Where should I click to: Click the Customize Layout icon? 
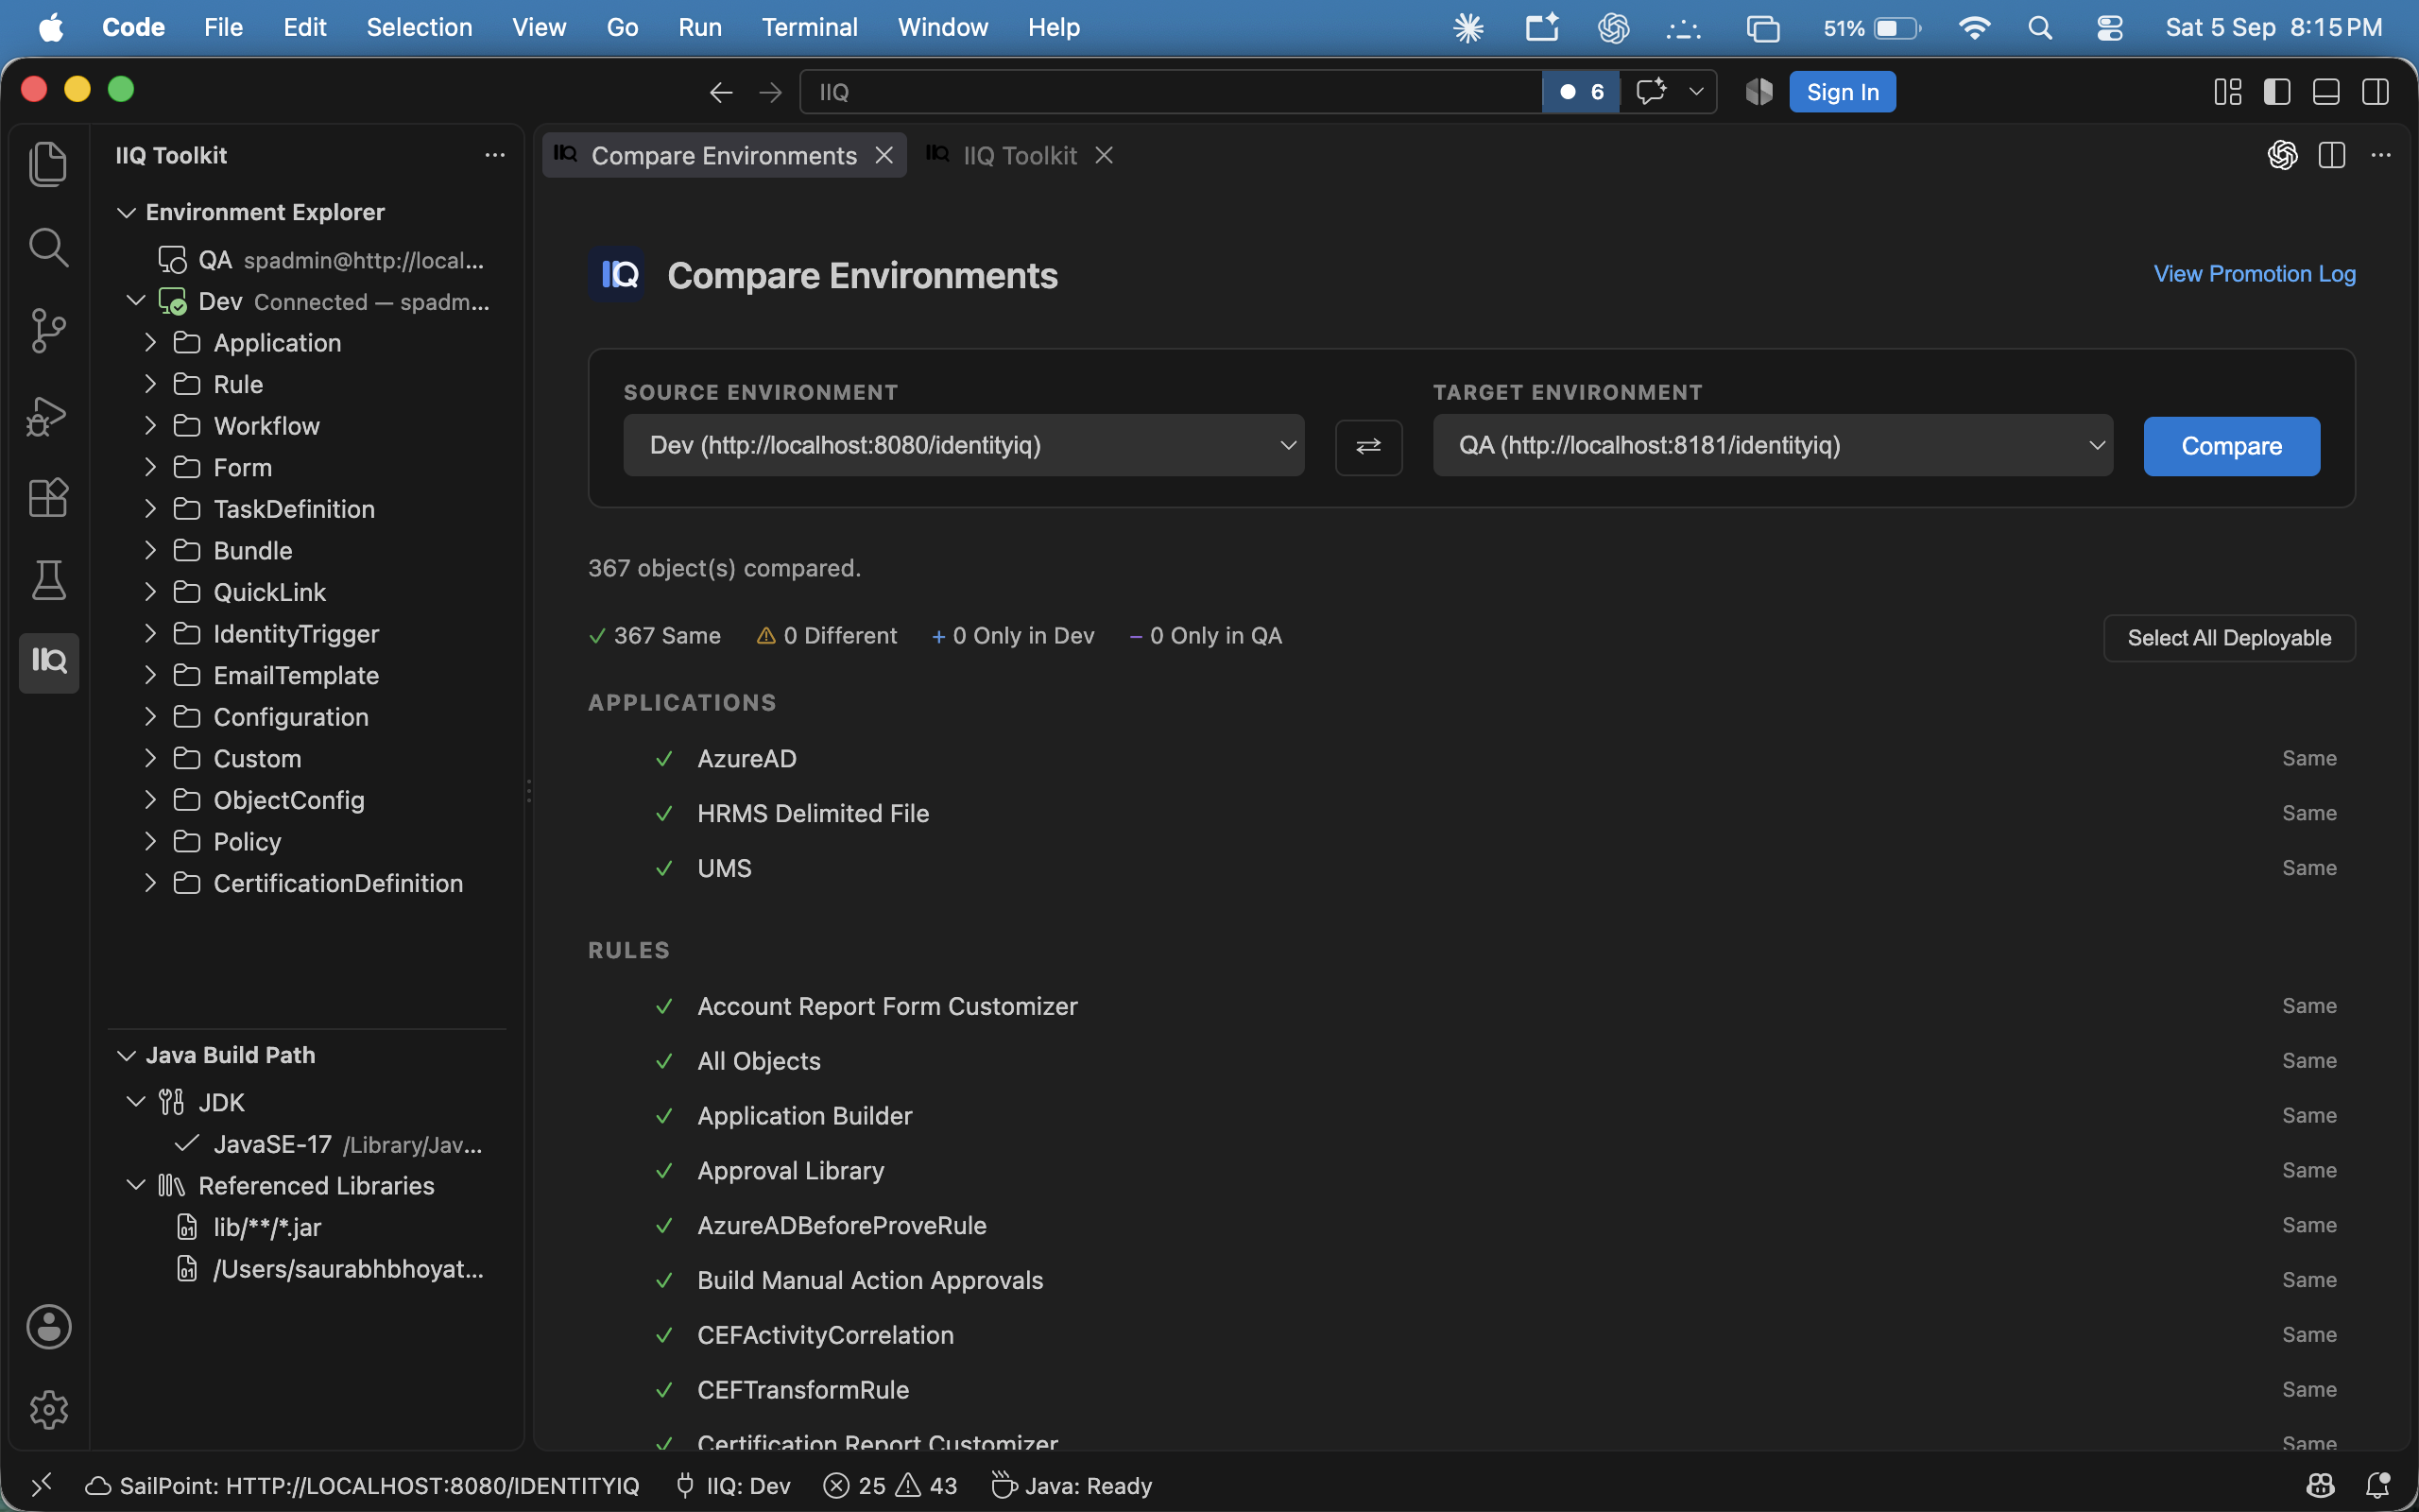point(2228,92)
